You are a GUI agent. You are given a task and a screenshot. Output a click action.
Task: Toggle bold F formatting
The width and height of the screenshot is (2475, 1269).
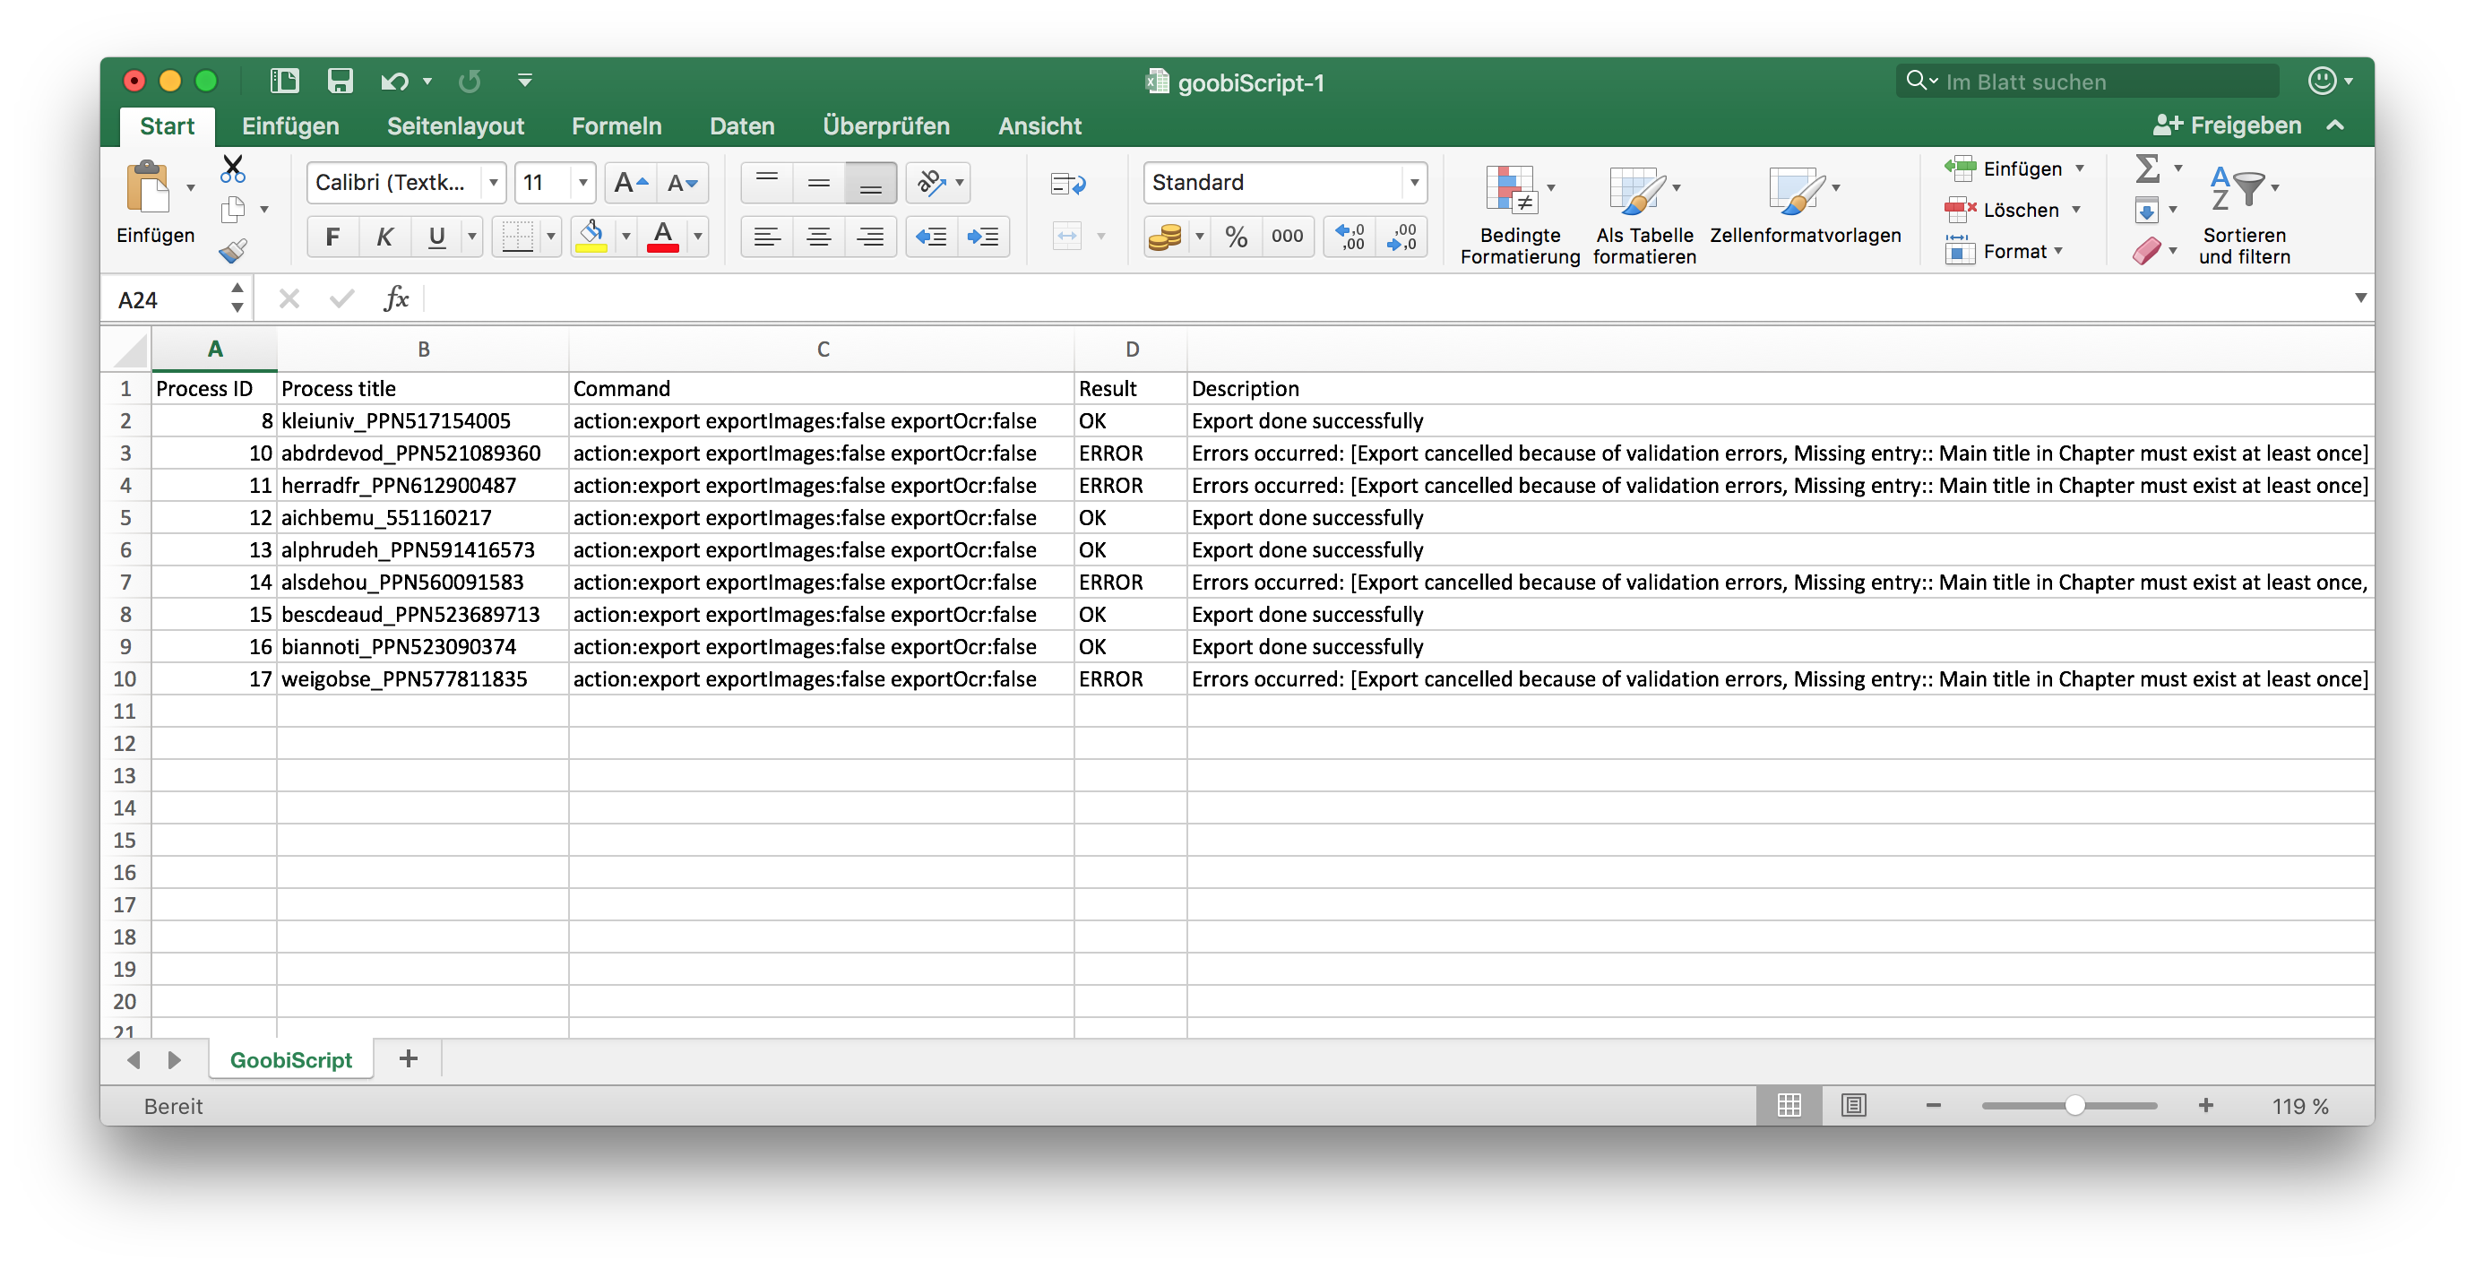332,237
